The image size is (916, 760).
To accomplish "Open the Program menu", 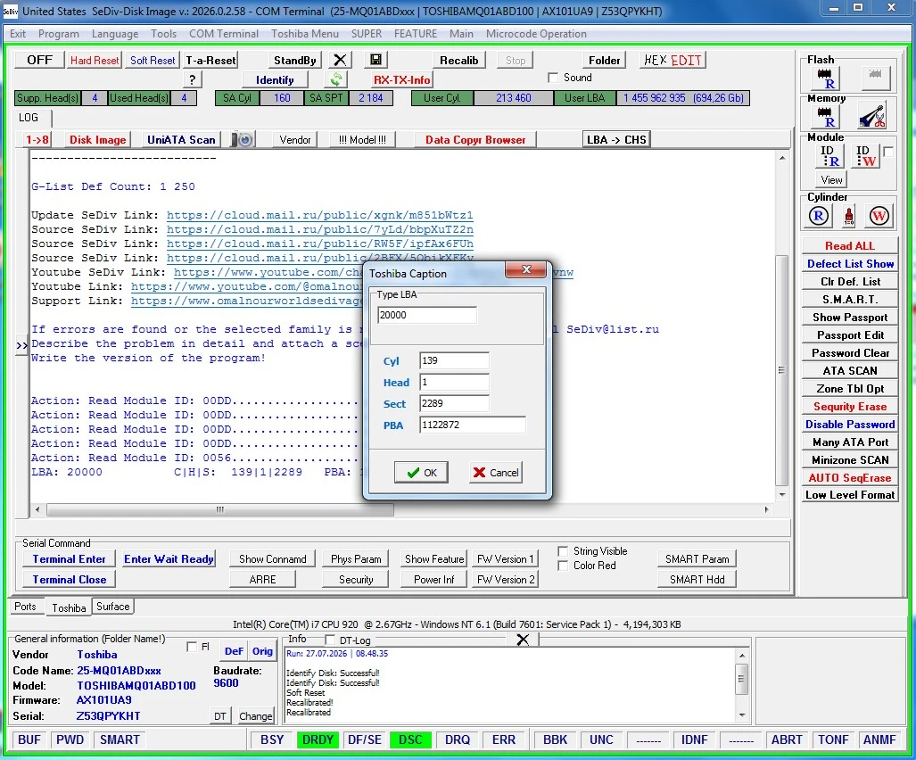I will (58, 34).
